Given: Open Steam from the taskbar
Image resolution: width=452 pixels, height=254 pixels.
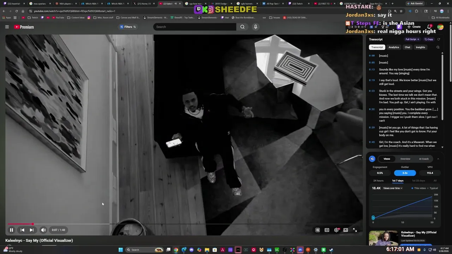Looking at the screenshot, I should (331, 250).
